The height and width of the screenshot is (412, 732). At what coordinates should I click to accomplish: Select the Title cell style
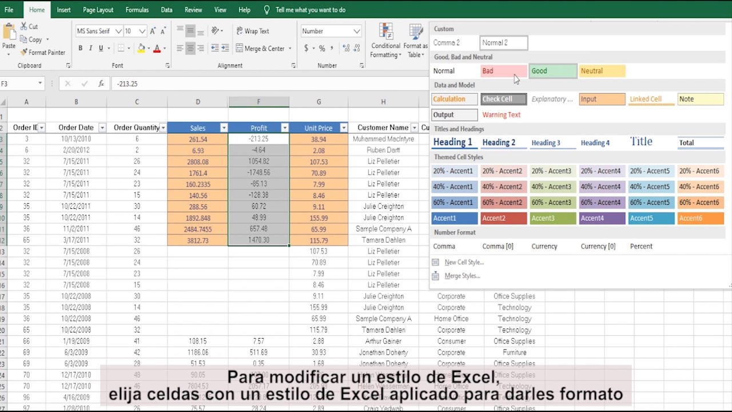[x=651, y=142]
